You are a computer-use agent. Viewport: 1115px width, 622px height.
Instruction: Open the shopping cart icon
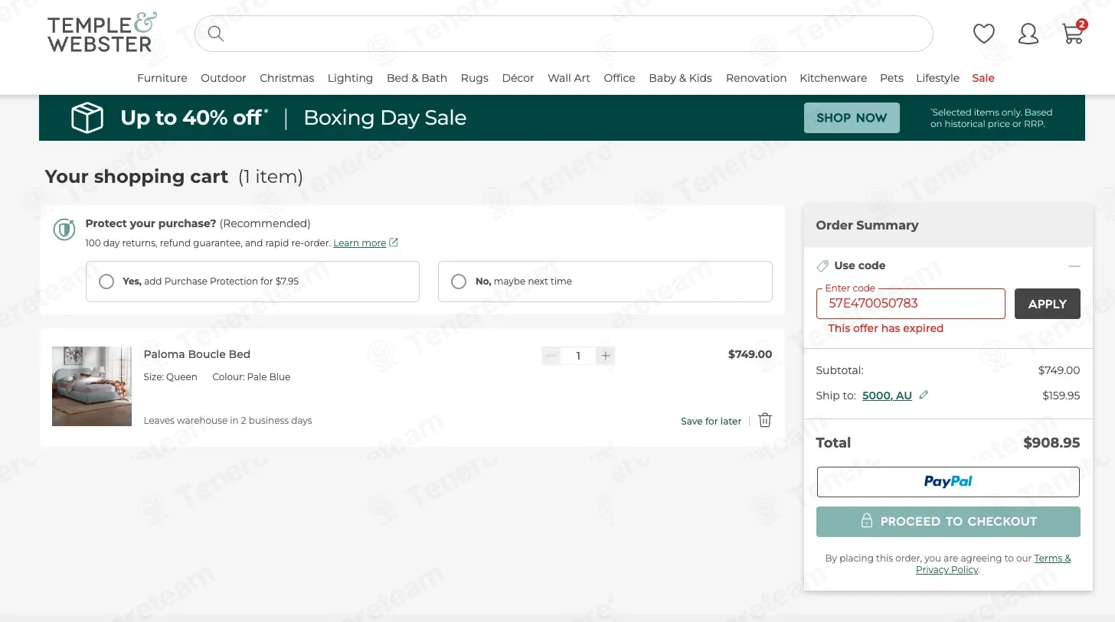click(1073, 34)
